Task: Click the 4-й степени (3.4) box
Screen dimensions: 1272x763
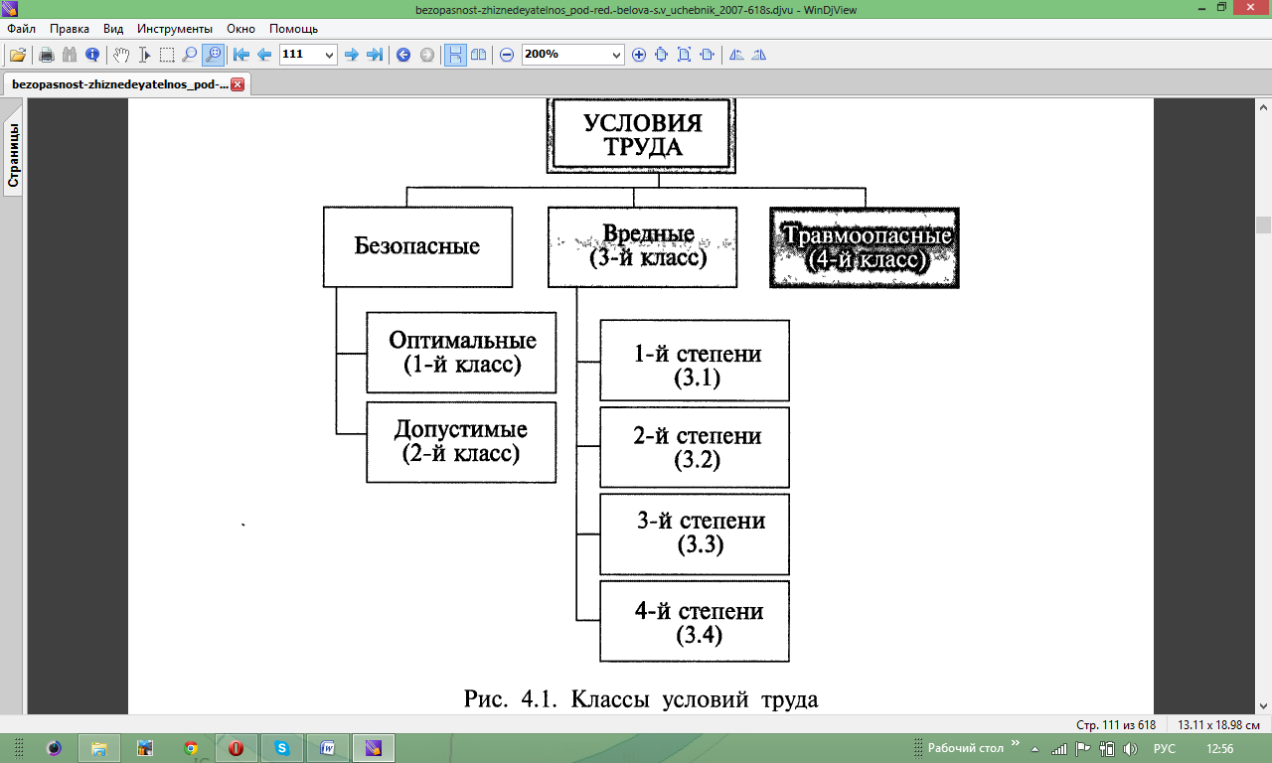Action: (x=695, y=621)
